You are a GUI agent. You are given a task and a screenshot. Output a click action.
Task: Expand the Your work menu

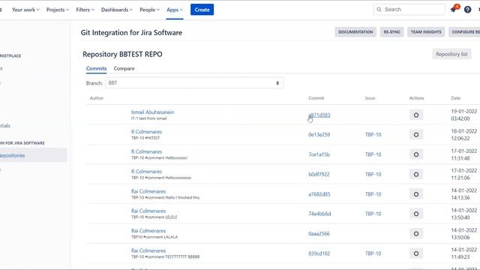25,10
